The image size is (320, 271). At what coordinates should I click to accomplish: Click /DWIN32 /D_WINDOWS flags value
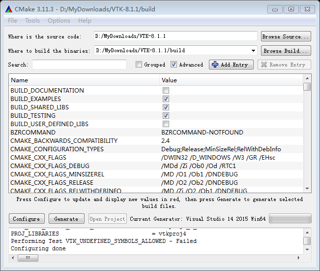[x=218, y=158]
